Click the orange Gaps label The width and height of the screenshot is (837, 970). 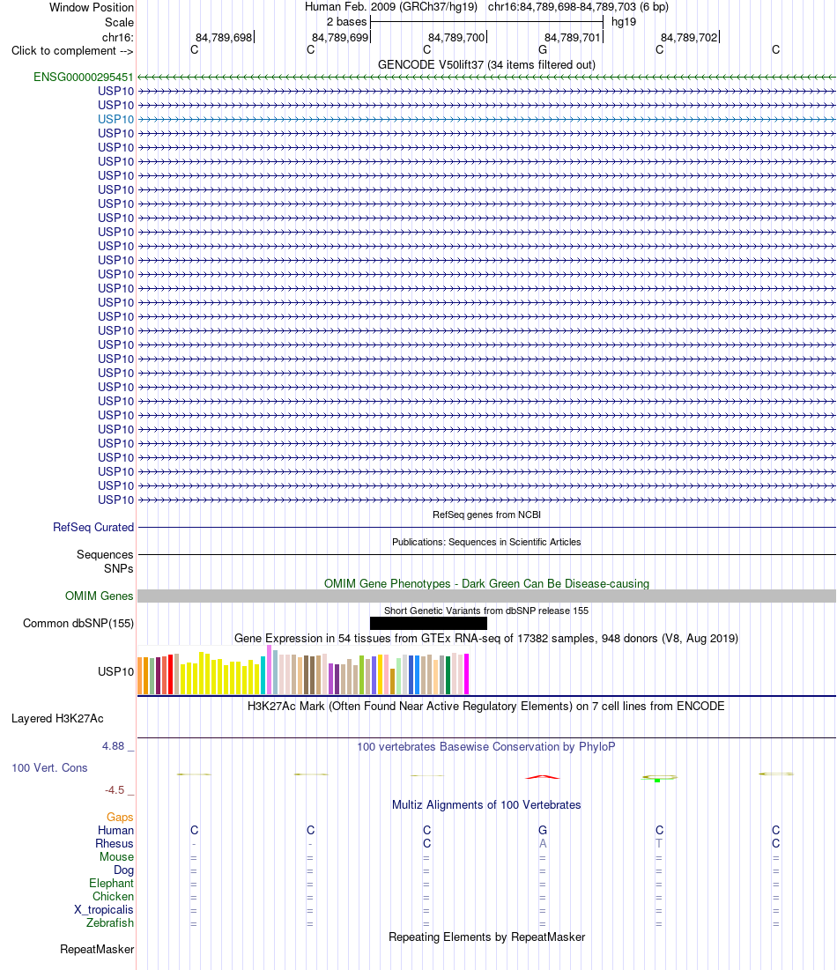click(120, 818)
